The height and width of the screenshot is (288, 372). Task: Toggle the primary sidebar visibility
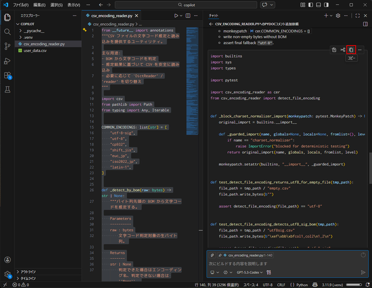point(310,5)
